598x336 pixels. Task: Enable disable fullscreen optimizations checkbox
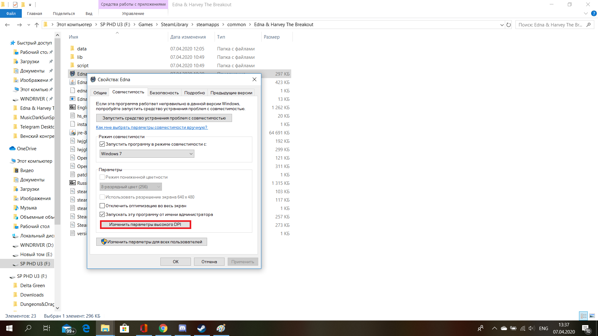102,206
